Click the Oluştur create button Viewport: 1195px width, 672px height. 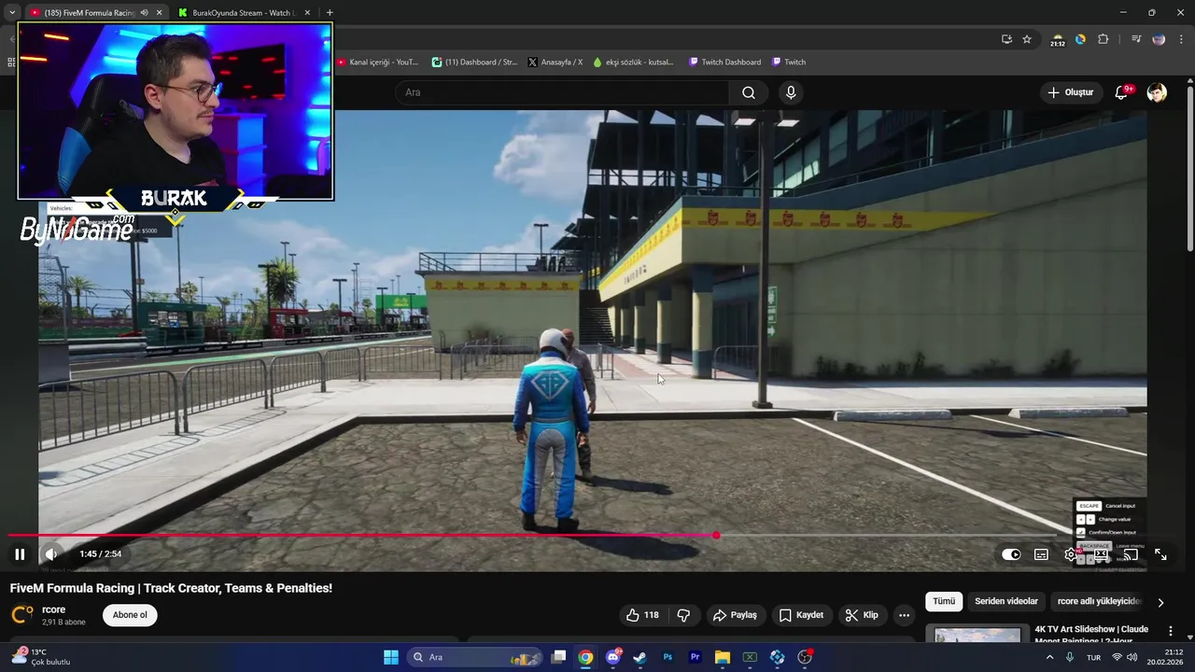click(1070, 92)
